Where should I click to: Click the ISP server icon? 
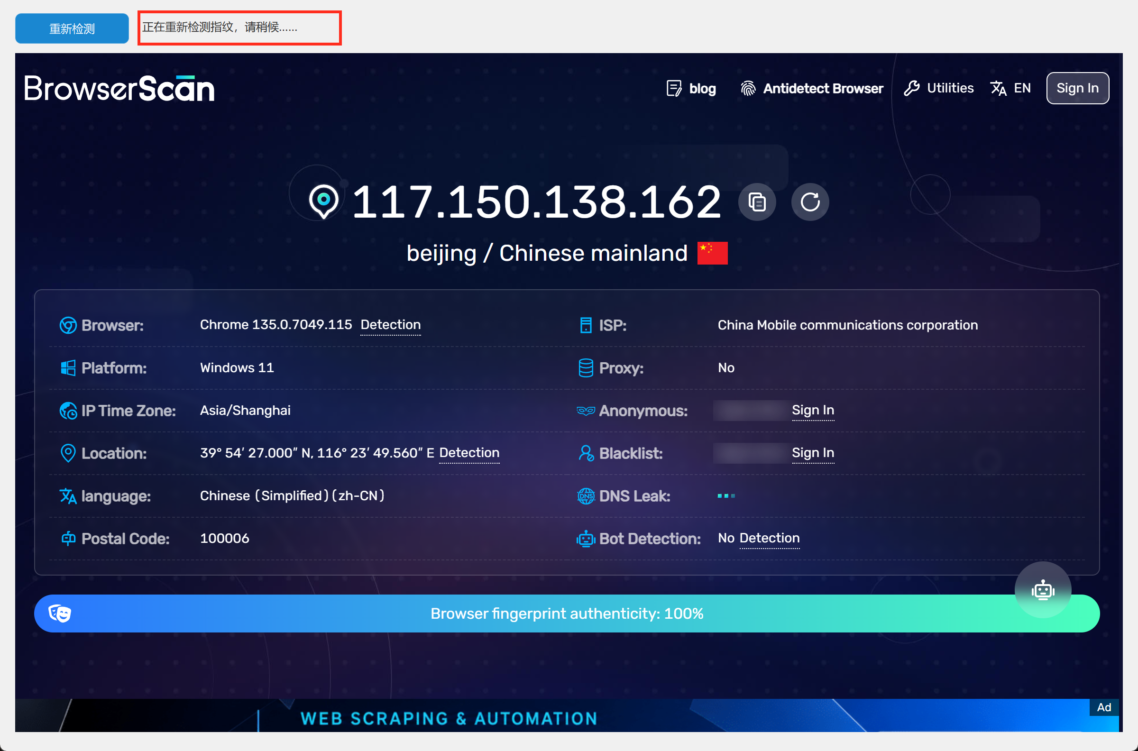tap(586, 325)
